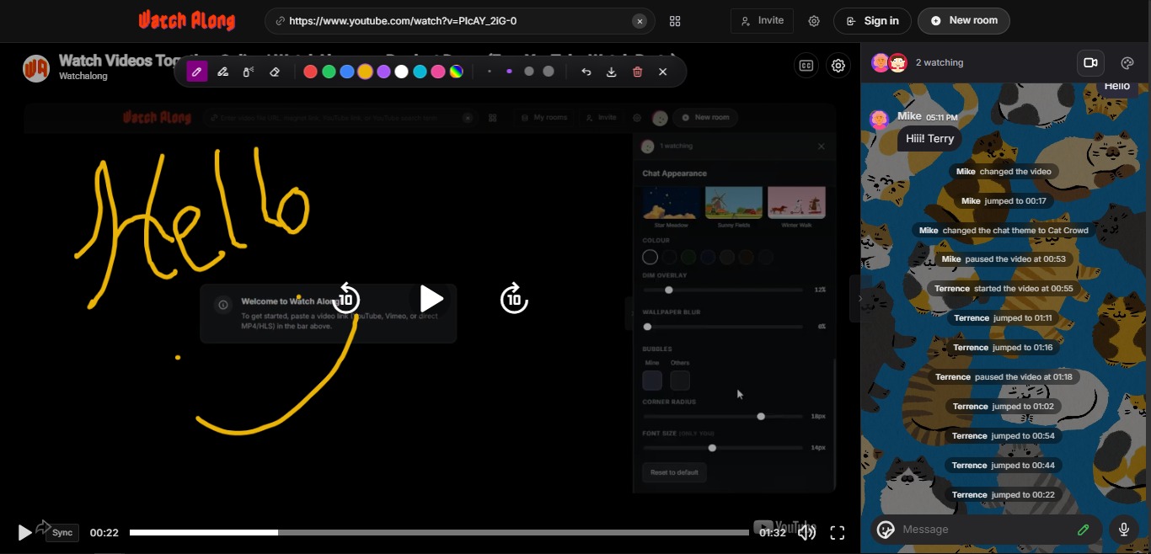This screenshot has width=1151, height=554.
Task: Close the drawing toolbar
Action: [x=663, y=72]
